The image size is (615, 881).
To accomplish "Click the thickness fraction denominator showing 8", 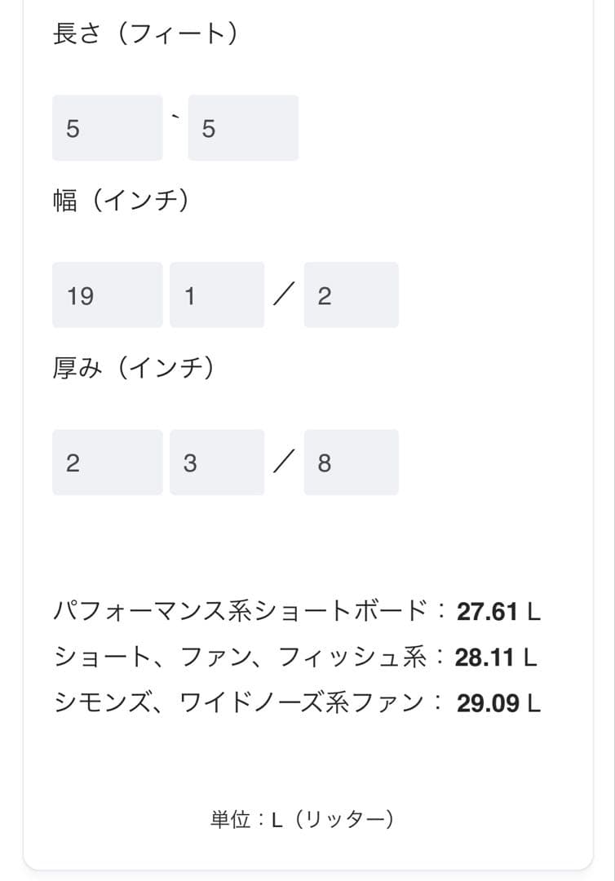I will pos(351,462).
